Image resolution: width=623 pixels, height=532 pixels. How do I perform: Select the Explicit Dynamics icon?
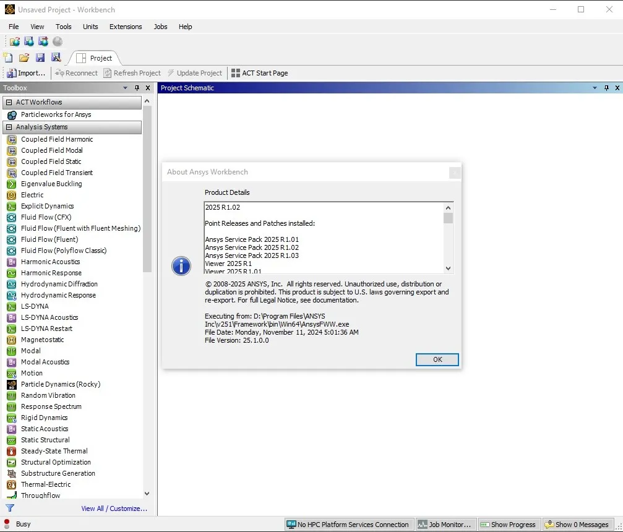click(x=12, y=206)
